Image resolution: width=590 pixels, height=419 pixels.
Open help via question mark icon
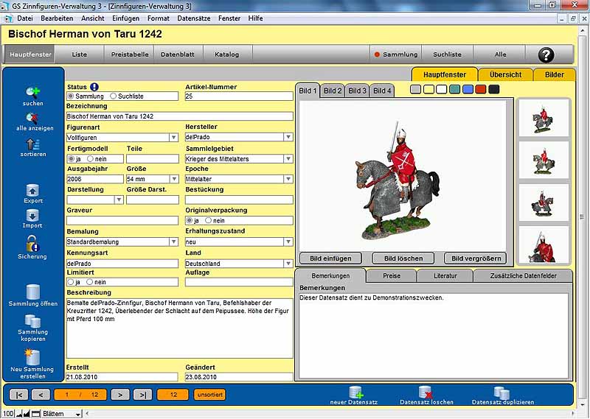tap(546, 54)
